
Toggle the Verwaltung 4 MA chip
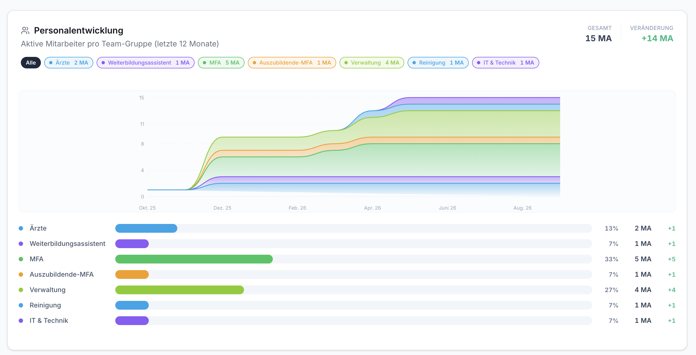[372, 63]
